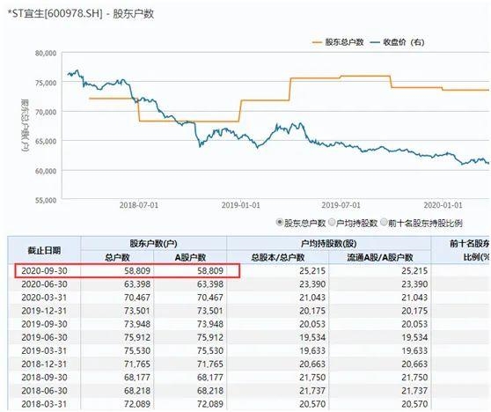This screenshot has height=412, width=491.
Task: Click the 总户数 sub-header
Action: 117,257
